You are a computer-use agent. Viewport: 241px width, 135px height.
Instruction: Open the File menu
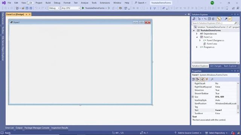pyautogui.click(x=9, y=3)
